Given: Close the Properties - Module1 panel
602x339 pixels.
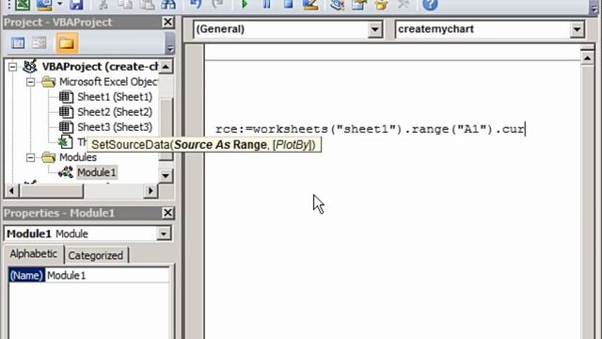Looking at the screenshot, I should 167,213.
